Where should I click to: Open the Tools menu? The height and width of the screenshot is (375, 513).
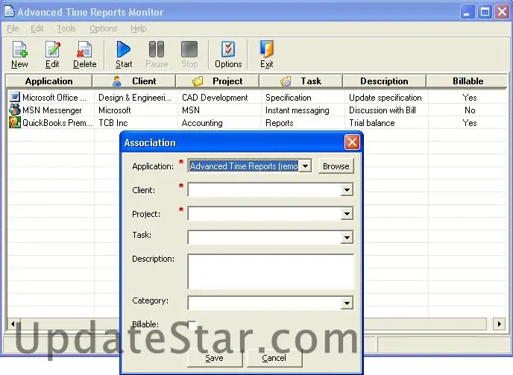click(x=66, y=28)
